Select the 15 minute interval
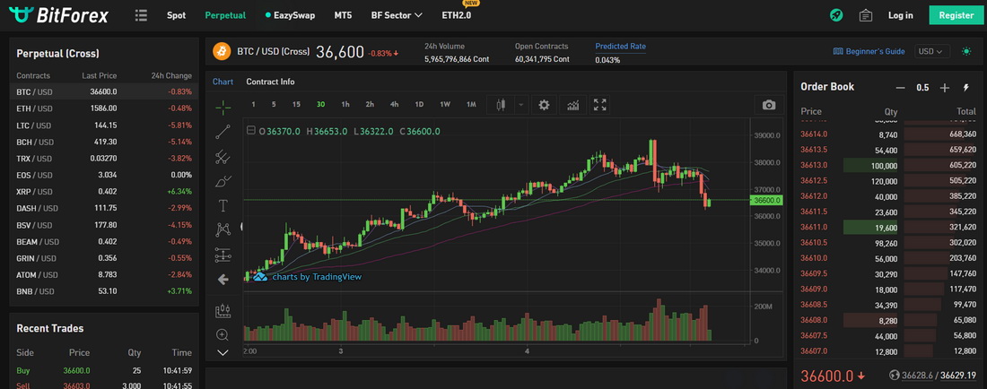Screen dimensions: 987x389 tap(296, 104)
